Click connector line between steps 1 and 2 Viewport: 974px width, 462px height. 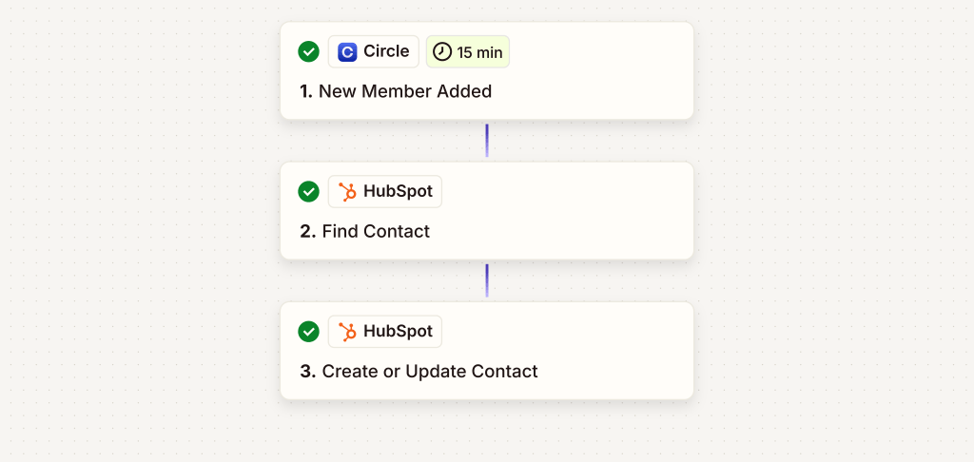coord(487,141)
